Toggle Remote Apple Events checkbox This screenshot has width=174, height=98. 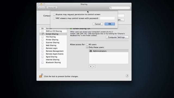[x=42, y=54]
